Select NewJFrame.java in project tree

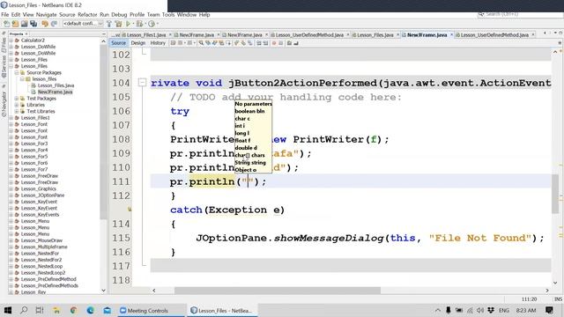click(55, 92)
